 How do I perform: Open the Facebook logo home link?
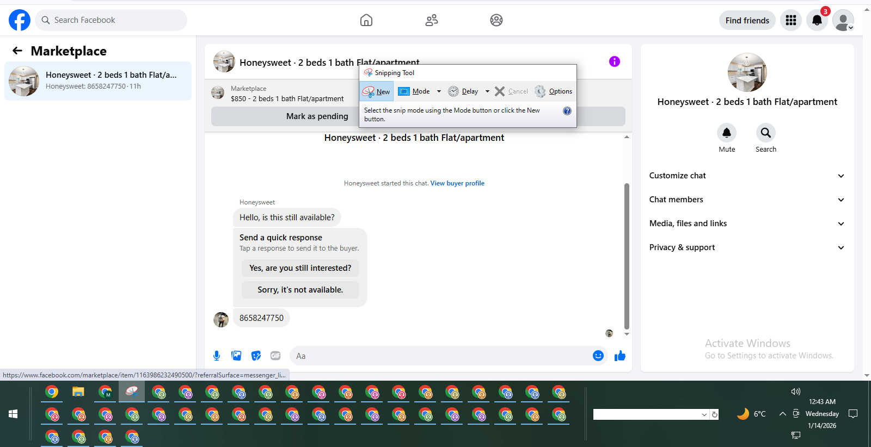click(x=20, y=20)
